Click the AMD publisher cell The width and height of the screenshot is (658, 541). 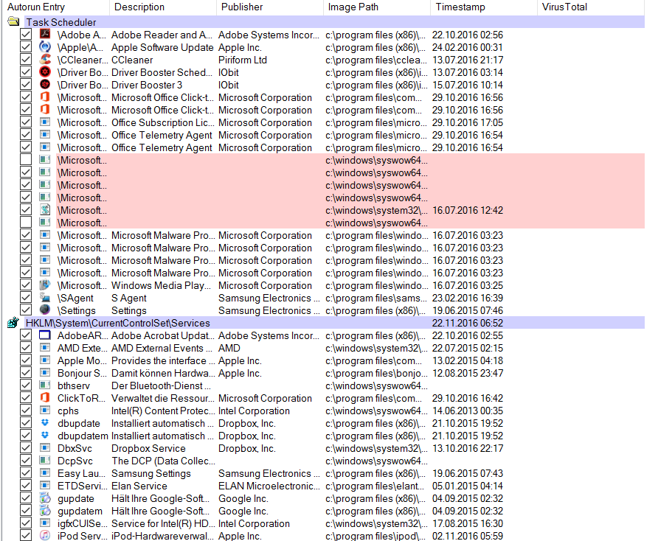229,348
